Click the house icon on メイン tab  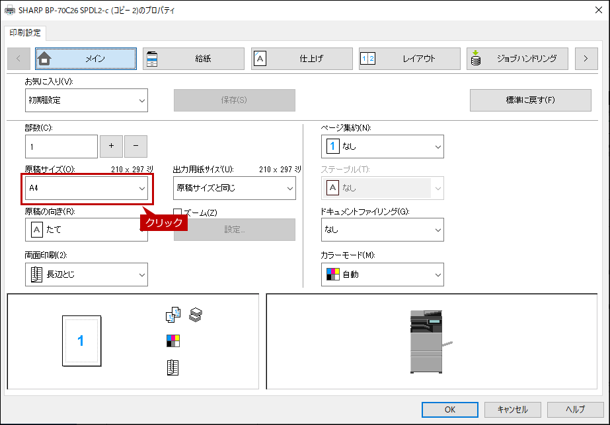(x=44, y=59)
